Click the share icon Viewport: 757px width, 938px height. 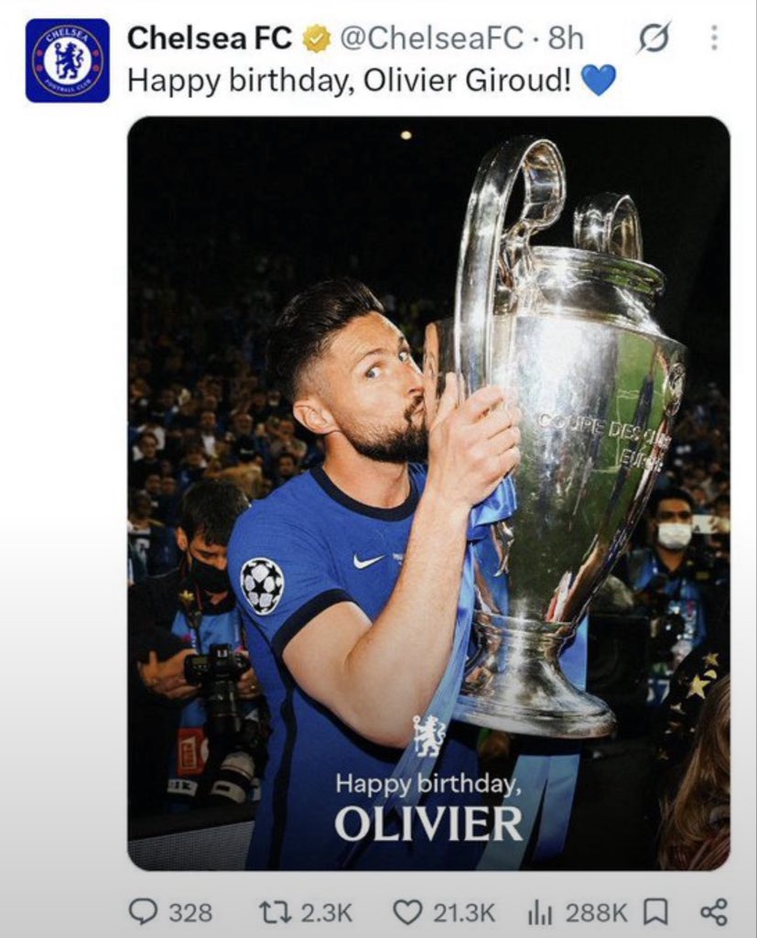(713, 911)
